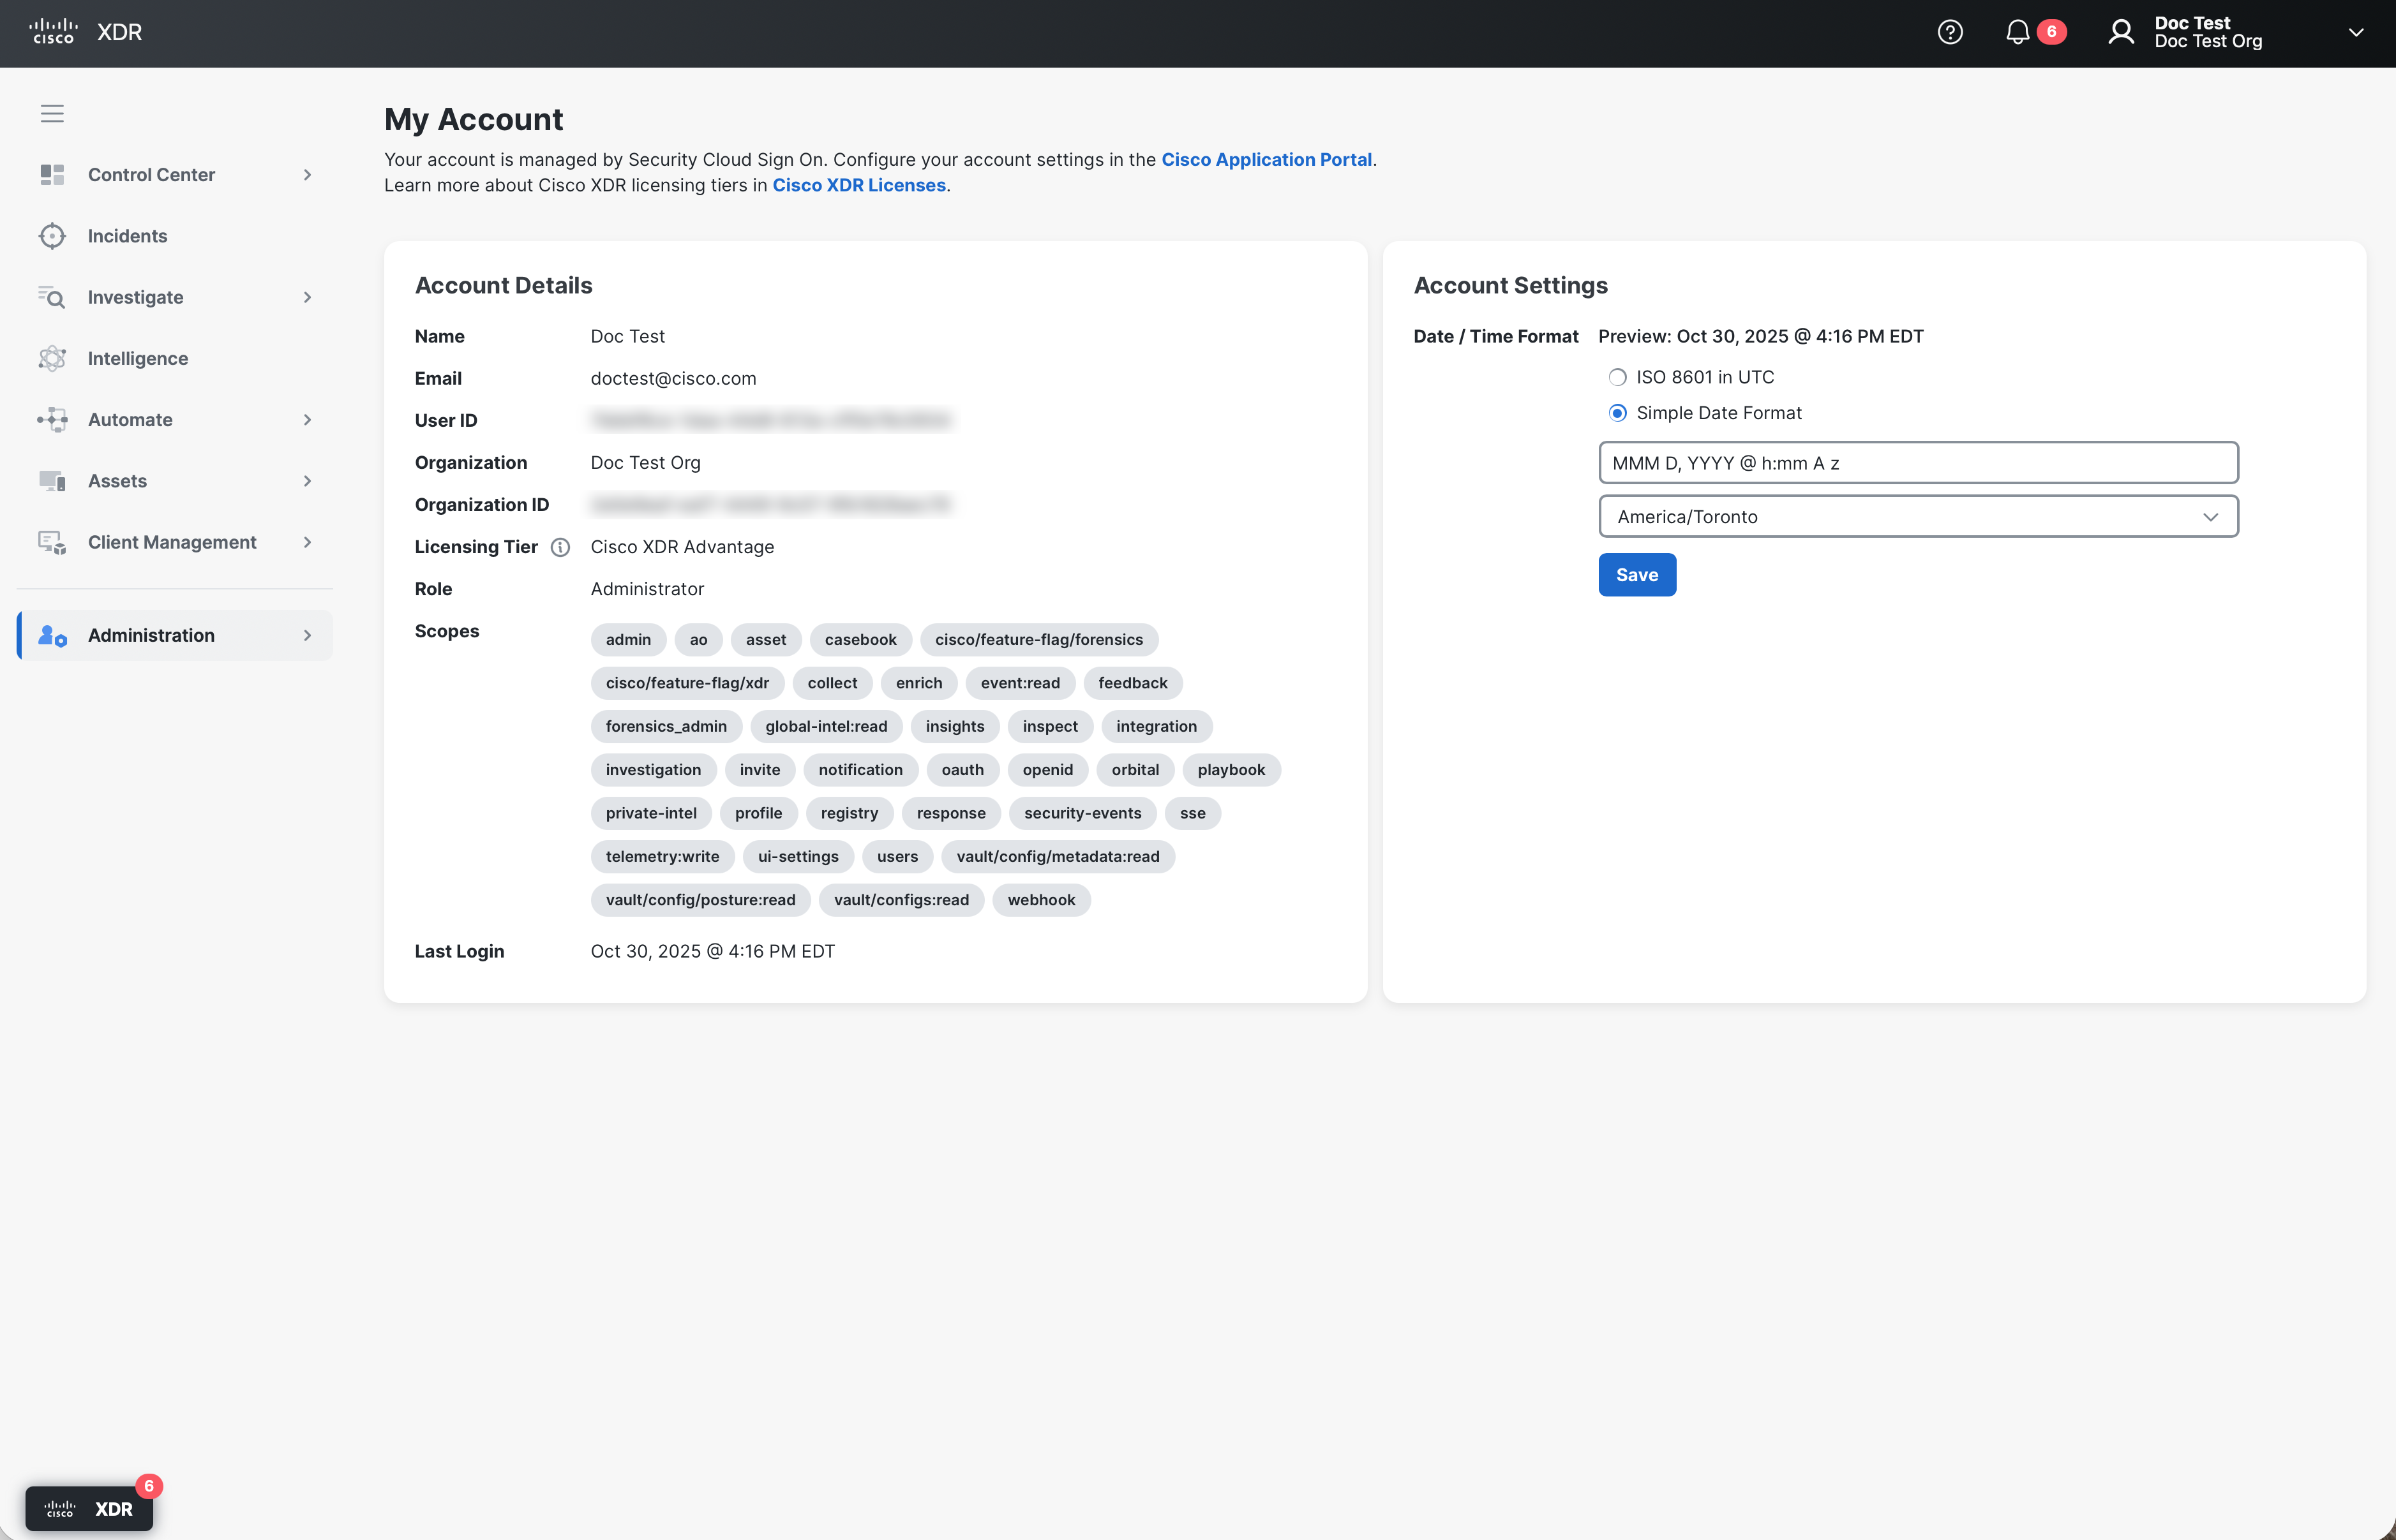Click the user profile avatar icon
This screenshot has height=1540, width=2396.
click(x=2120, y=32)
